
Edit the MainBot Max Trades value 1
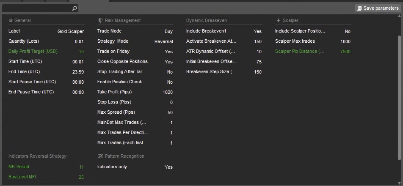[x=171, y=123]
